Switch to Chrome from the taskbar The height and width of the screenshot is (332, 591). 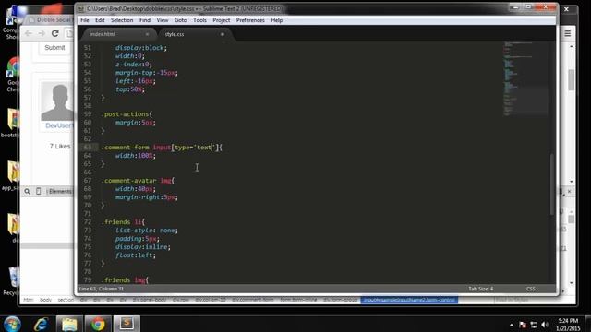pyautogui.click(x=98, y=324)
